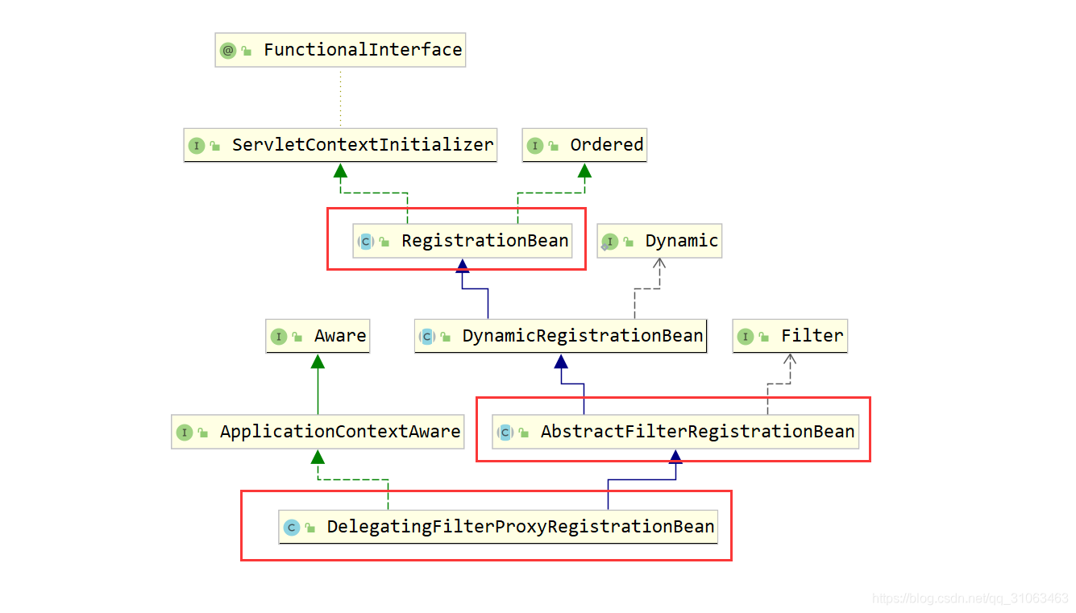The width and height of the screenshot is (1076, 613).
Task: Click the green lock icon on DelegatingFilterProxyRegistrationBean
Action: 310,528
